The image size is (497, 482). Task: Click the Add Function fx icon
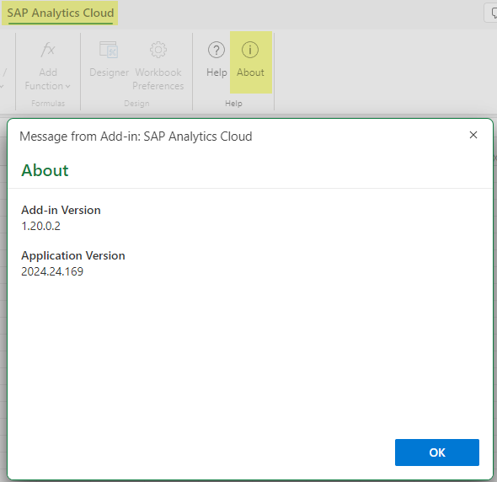48,50
